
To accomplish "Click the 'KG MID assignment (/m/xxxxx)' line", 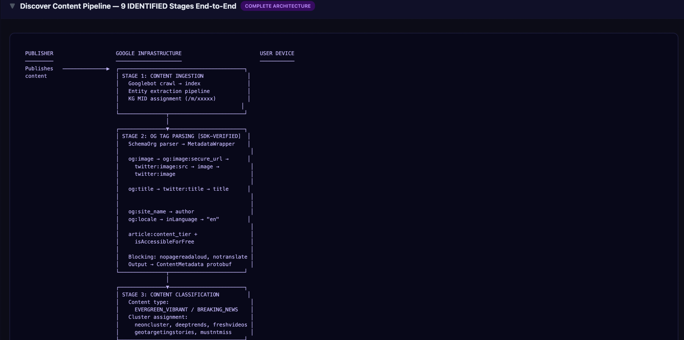I will pyautogui.click(x=172, y=99).
